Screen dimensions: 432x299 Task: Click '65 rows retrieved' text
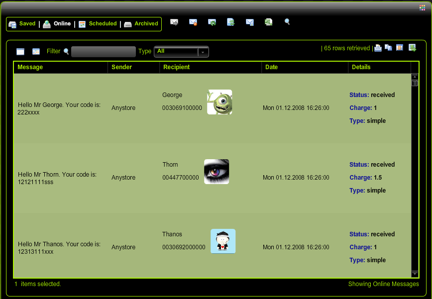pos(347,48)
